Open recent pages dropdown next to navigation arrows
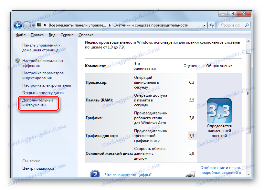This screenshot has height=190, width=264. point(33,26)
